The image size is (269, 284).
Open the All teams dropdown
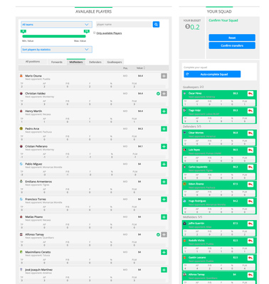(x=56, y=25)
